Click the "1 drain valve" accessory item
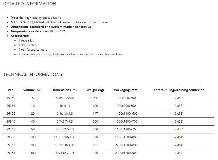The image size is (218, 160). click(x=27, y=45)
